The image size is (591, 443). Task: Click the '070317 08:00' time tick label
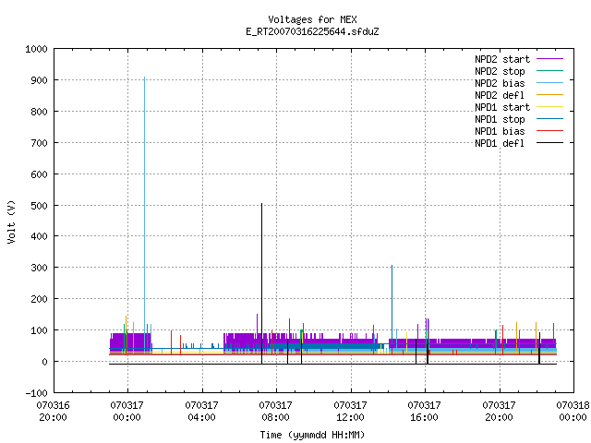(275, 412)
